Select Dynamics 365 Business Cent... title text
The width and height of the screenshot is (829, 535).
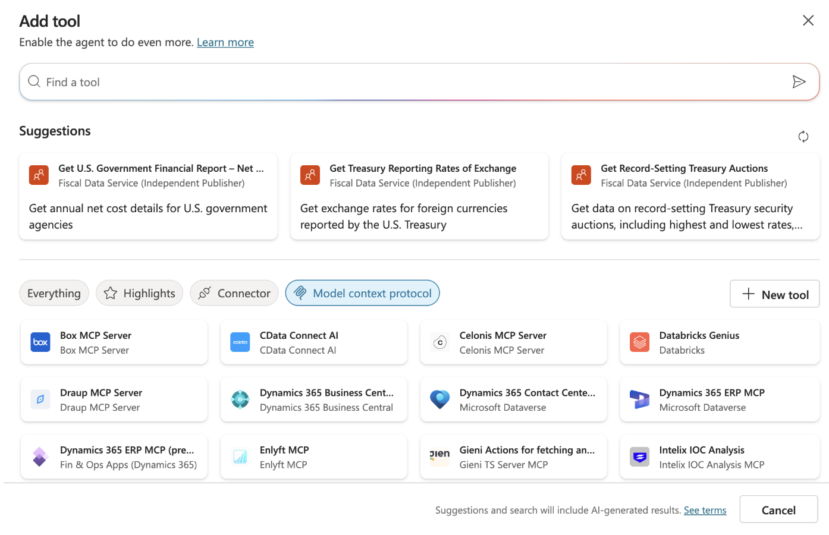pos(326,392)
